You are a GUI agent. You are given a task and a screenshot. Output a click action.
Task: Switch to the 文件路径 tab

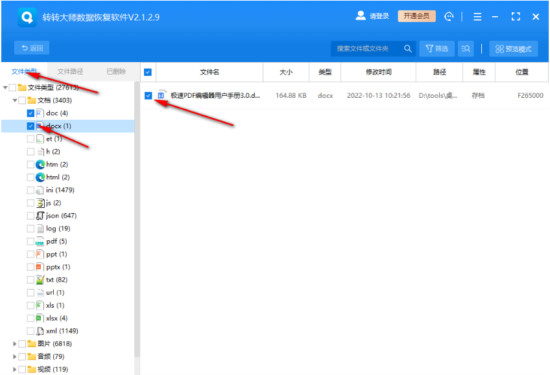70,72
